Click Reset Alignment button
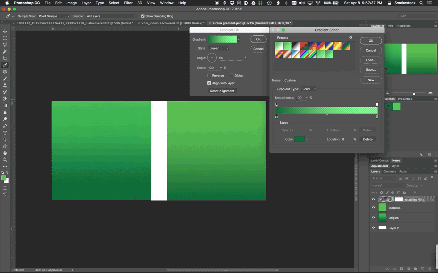438x273 pixels. click(x=222, y=91)
